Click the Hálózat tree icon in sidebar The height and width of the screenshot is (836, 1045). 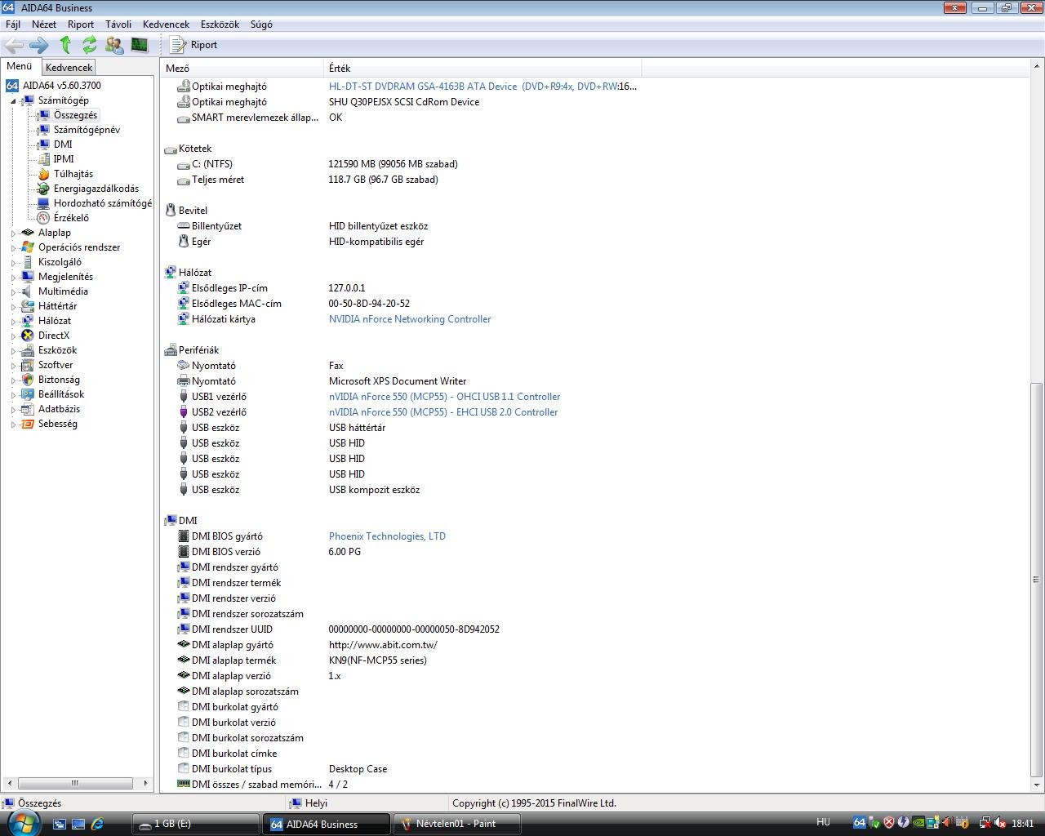coord(28,321)
